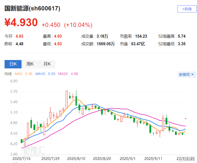
Task: Click the 3.90 y-axis price label
Action: pos(14,154)
